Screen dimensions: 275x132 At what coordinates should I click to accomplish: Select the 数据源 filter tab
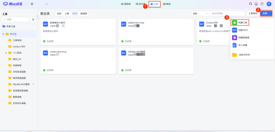(83, 14)
